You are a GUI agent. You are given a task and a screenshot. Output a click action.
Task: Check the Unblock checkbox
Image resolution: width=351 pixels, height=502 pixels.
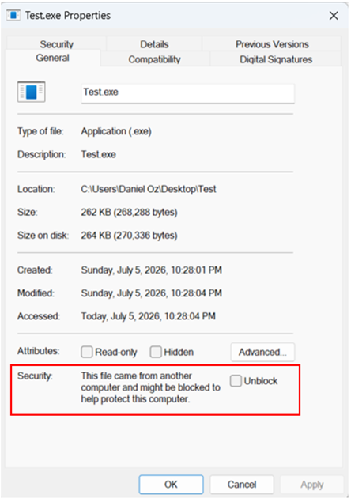[x=236, y=381]
